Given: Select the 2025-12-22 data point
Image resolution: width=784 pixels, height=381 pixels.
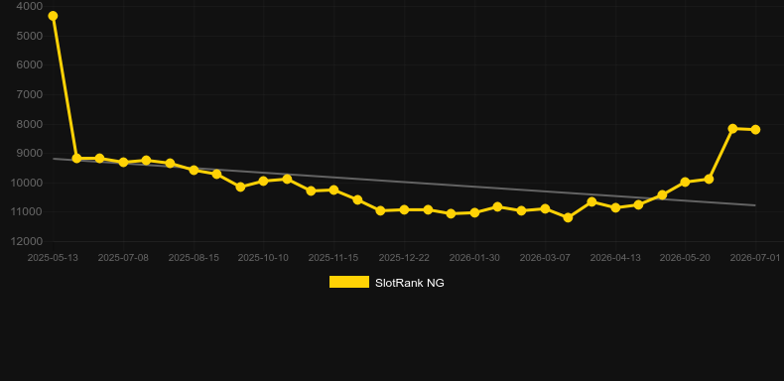Looking at the screenshot, I should coord(404,209).
